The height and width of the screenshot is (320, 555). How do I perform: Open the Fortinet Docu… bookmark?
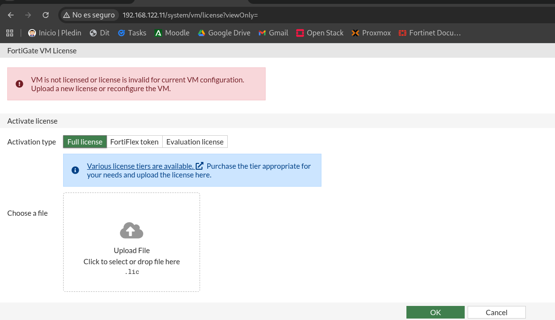point(430,33)
